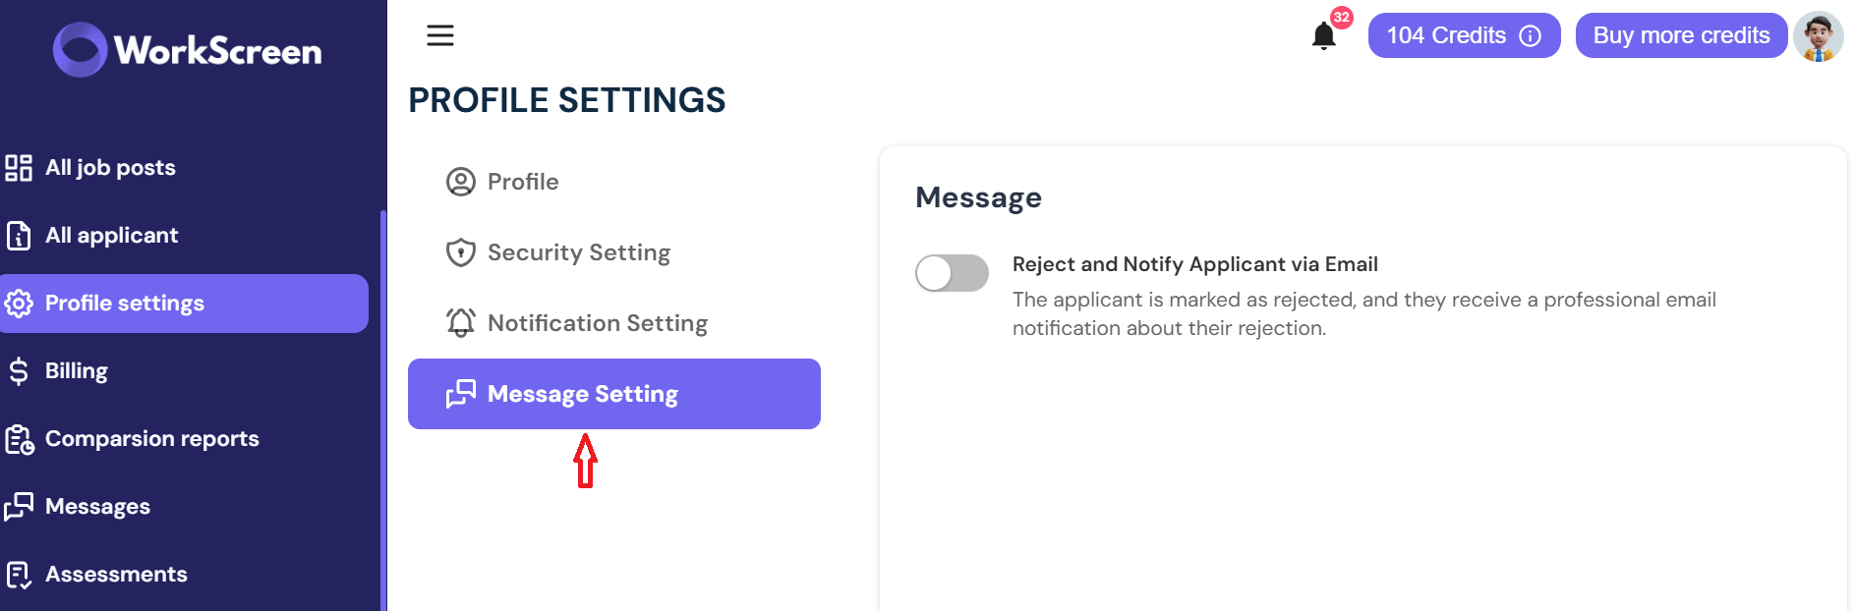The image size is (1856, 611).
Task: Click the Billing dollar icon
Action: click(x=19, y=371)
